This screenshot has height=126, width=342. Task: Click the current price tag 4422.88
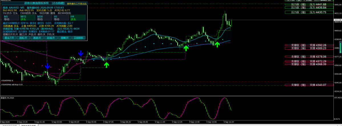pyautogui.click(x=338, y=20)
